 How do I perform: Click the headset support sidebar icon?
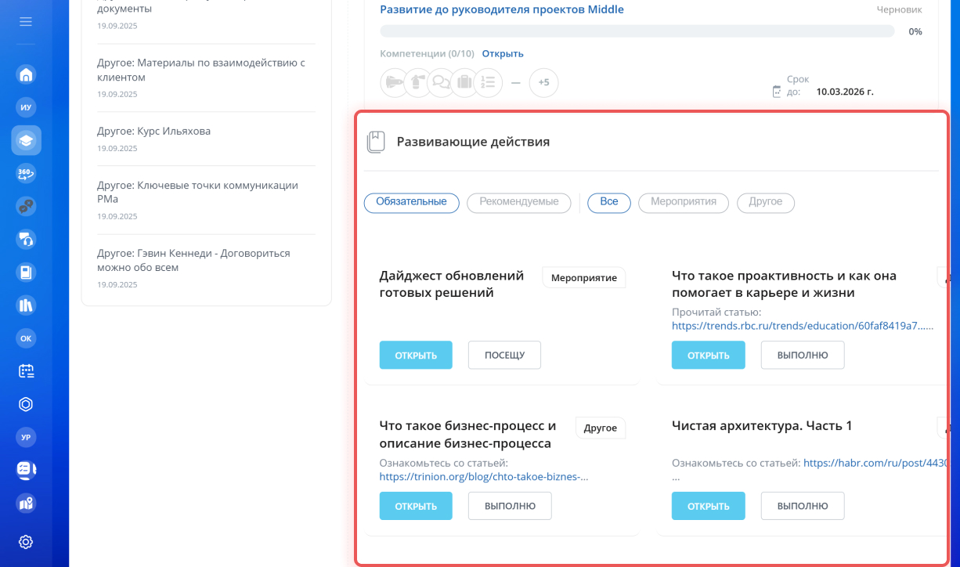26,239
